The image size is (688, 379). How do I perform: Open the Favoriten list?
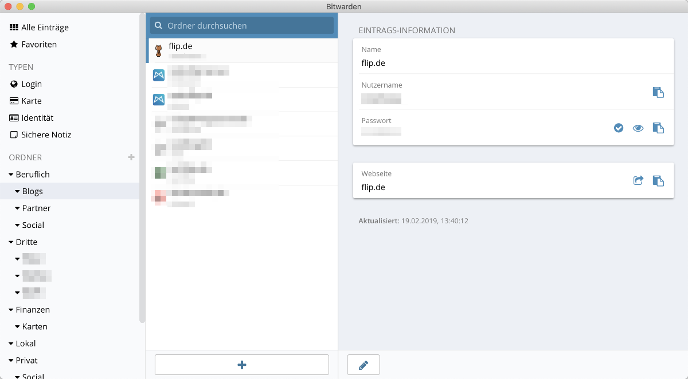[38, 45]
